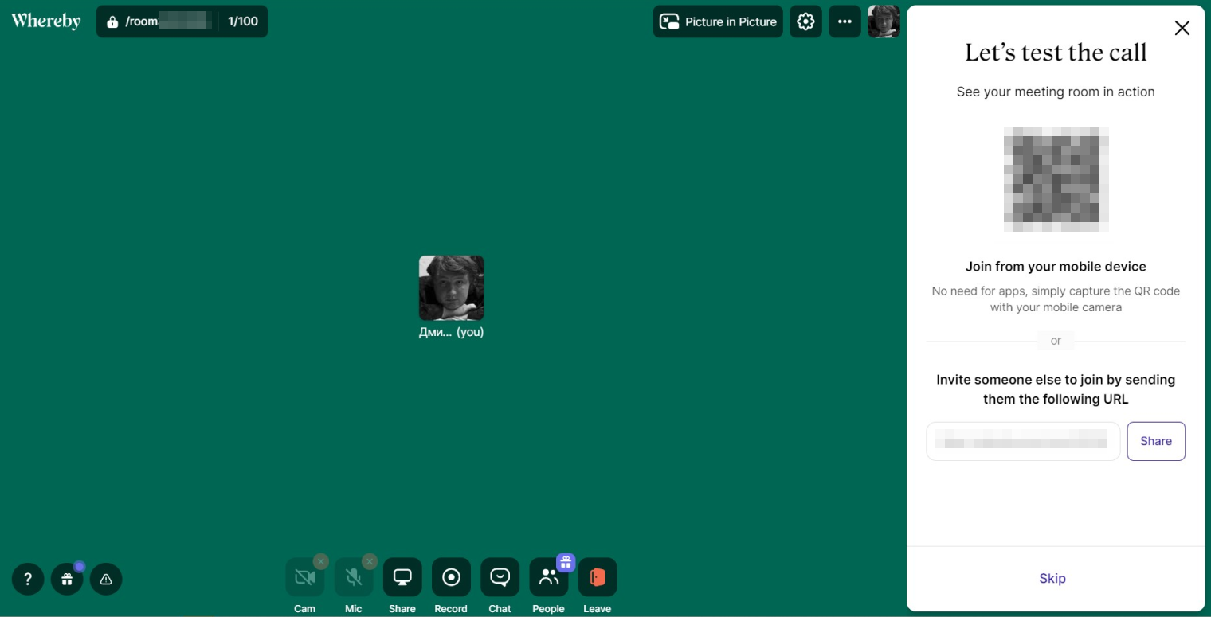Open Picture in Picture mode

[718, 21]
